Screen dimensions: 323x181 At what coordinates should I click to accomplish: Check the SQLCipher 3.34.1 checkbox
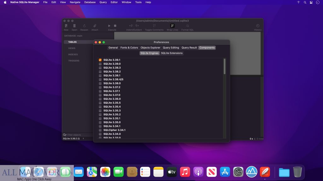tap(100, 130)
